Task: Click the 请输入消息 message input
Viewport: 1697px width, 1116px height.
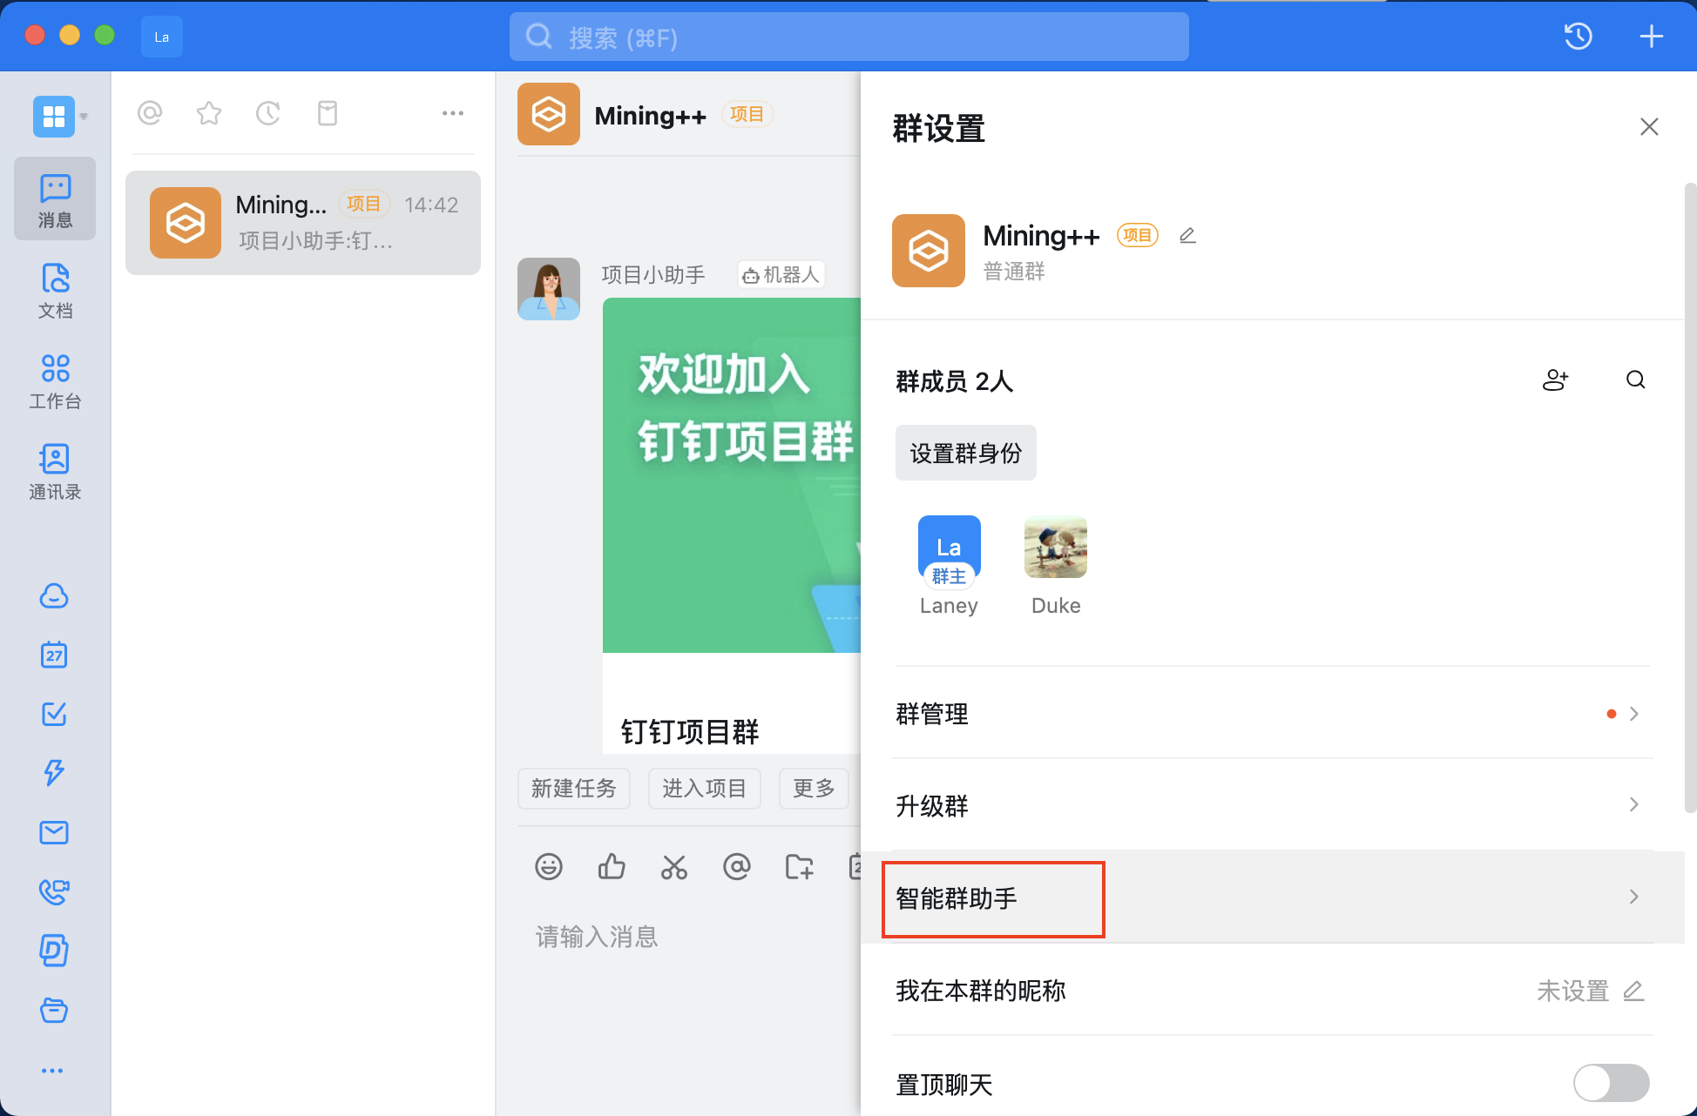Action: (x=597, y=937)
